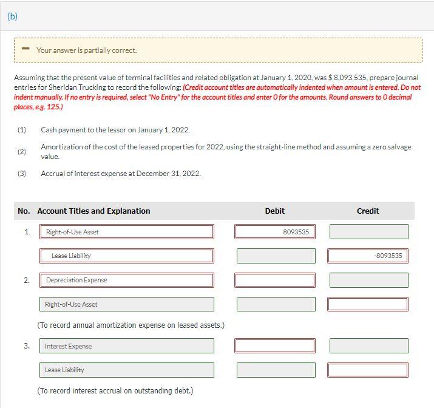Click debit field beside entry 2 Right-of-Use Asset
This screenshot has height=408, width=434.
click(276, 304)
